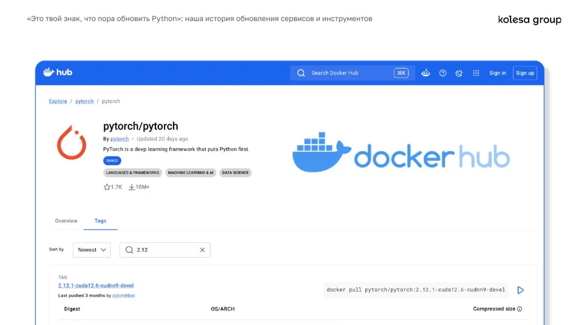Click the magnifier in tag filter field
578x325 pixels.
[129, 250]
